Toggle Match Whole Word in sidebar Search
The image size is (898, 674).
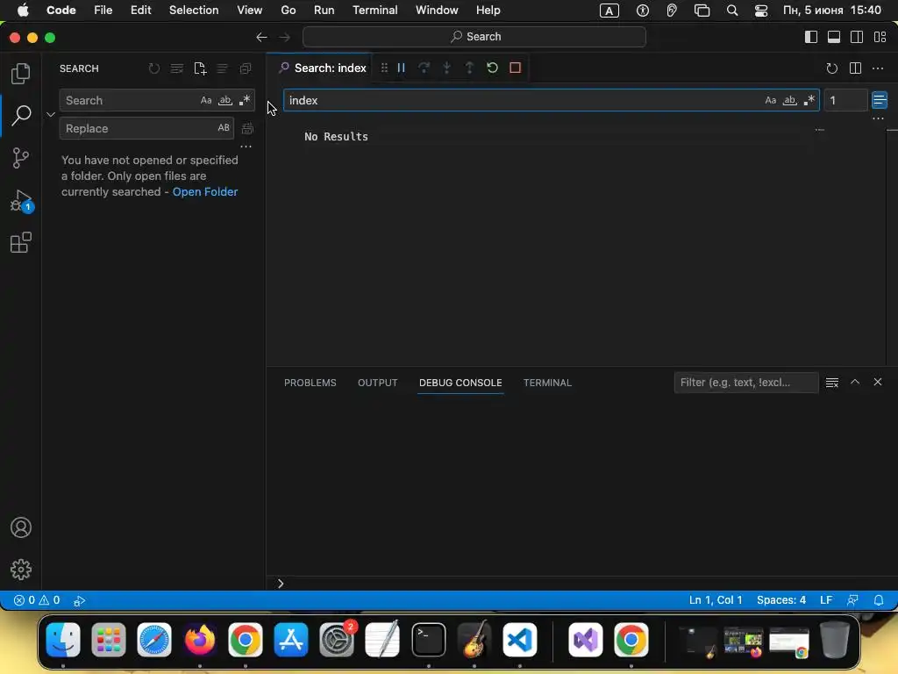click(225, 100)
